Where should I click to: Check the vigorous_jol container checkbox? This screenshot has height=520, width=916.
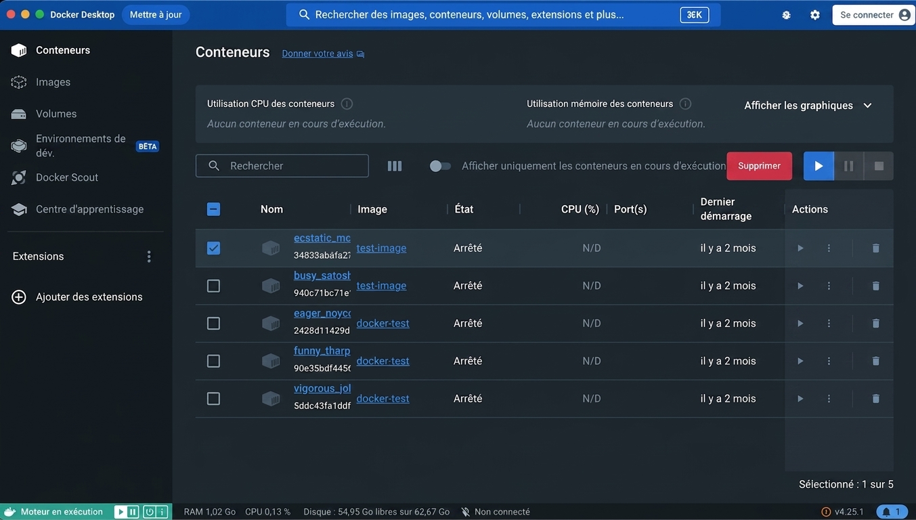point(213,399)
